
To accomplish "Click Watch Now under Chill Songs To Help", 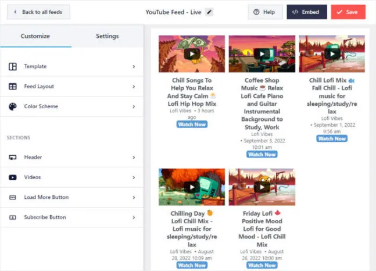I will click(x=192, y=124).
